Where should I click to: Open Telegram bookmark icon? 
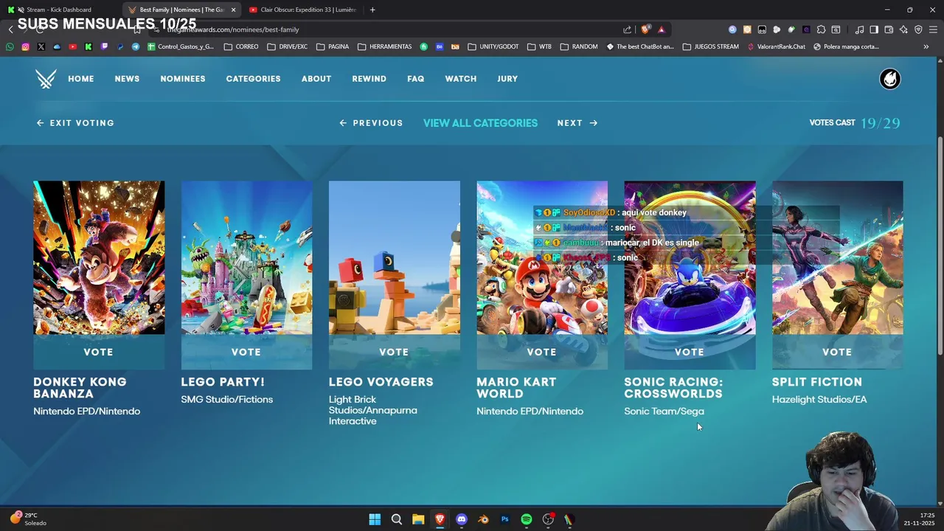[136, 46]
